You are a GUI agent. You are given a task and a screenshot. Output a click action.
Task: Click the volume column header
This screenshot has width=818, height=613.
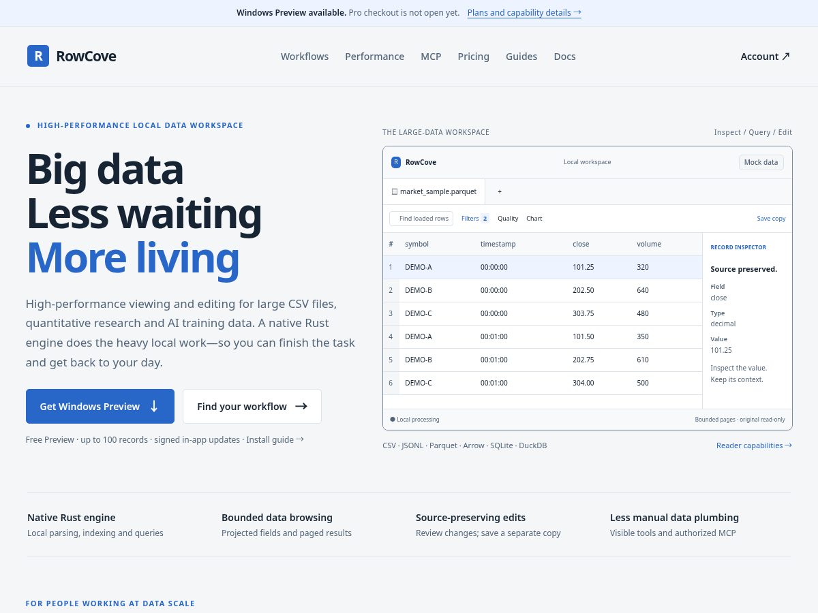click(649, 244)
